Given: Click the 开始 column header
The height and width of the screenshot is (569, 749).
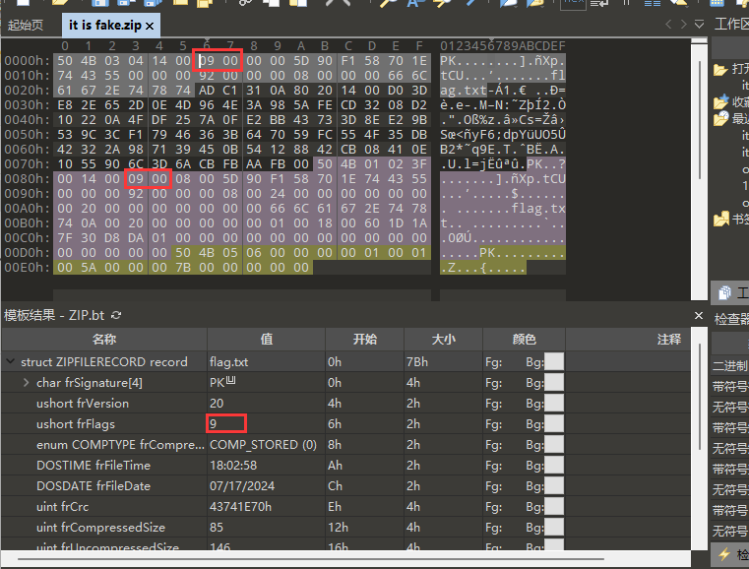Looking at the screenshot, I should (363, 340).
